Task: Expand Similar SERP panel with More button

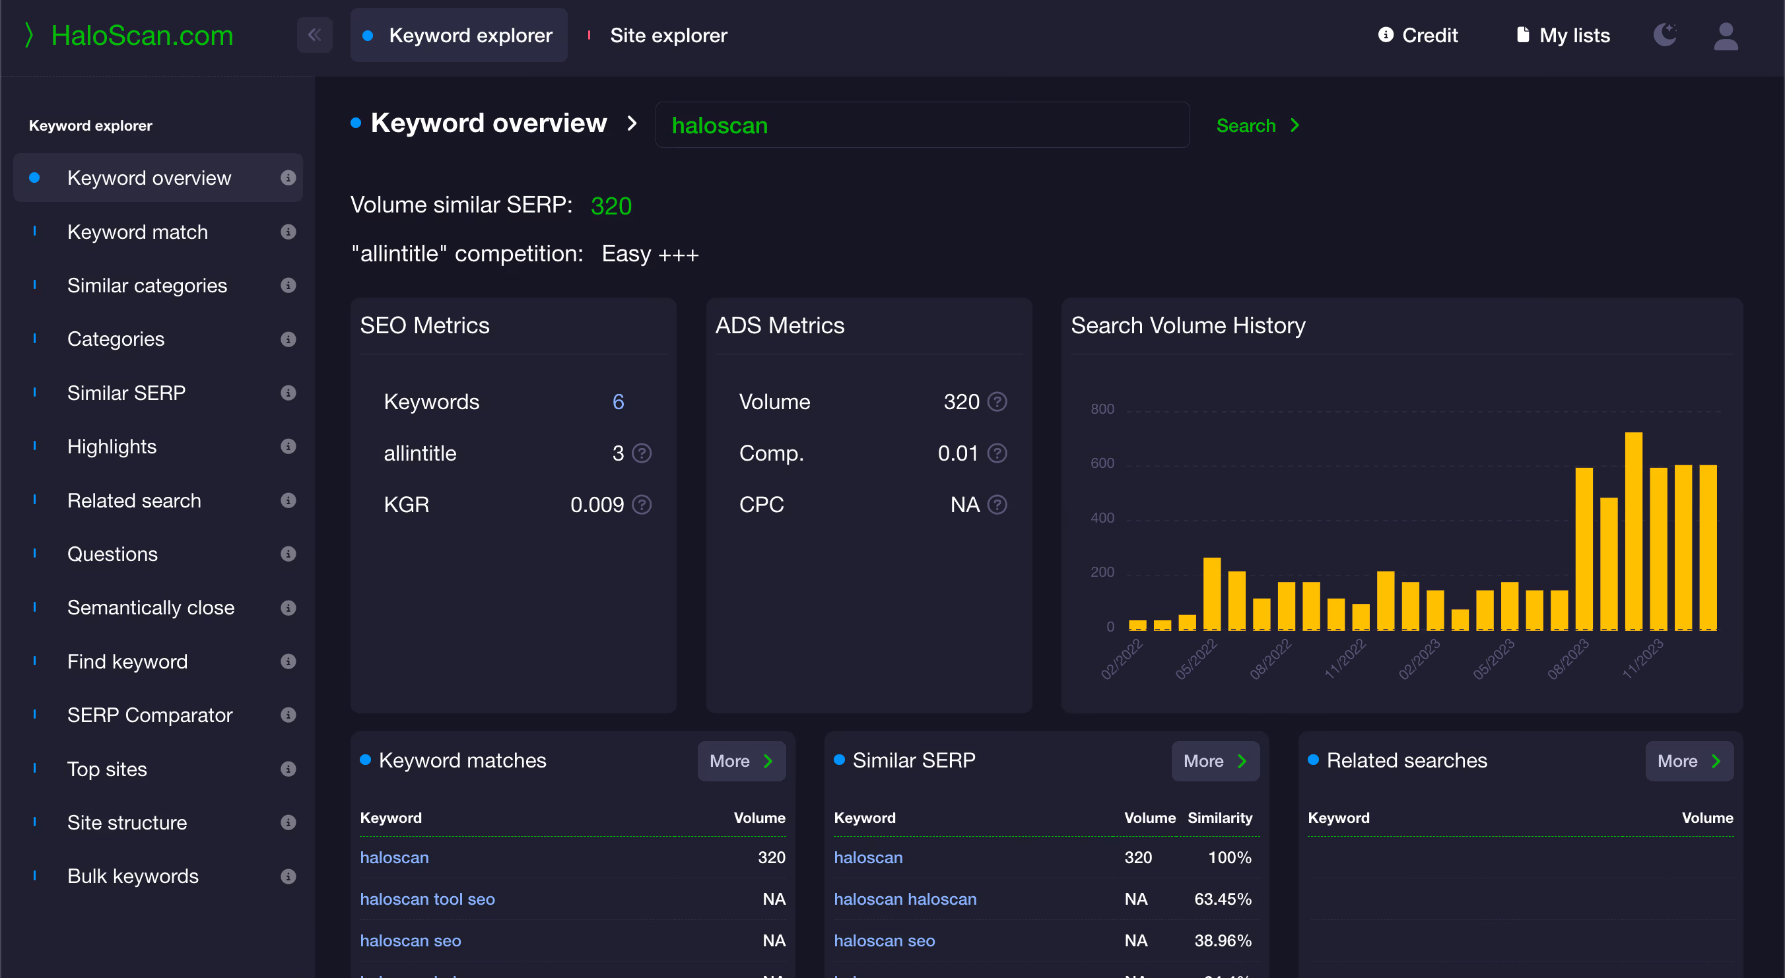Action: [x=1215, y=761]
